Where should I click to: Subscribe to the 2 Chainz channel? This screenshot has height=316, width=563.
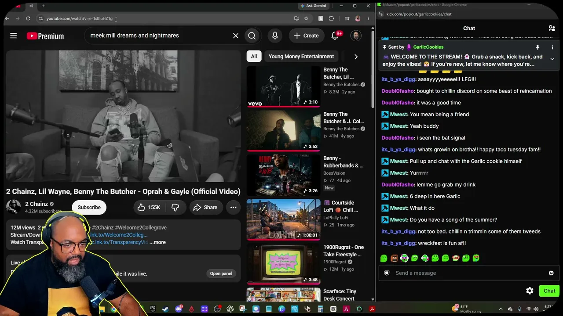point(89,207)
